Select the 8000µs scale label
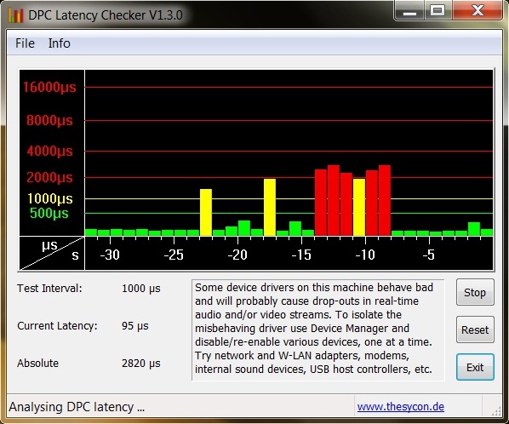The height and width of the screenshot is (424, 509). [x=49, y=120]
